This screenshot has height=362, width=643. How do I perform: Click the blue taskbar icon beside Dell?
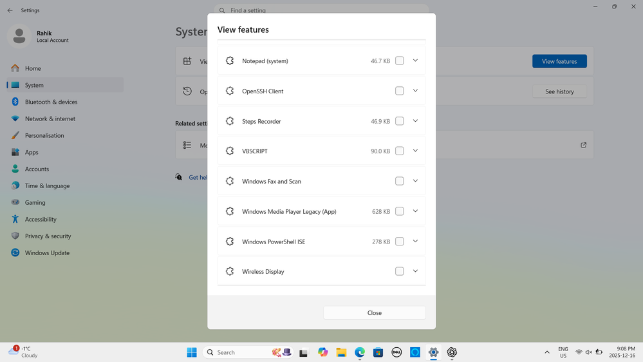coord(415,352)
